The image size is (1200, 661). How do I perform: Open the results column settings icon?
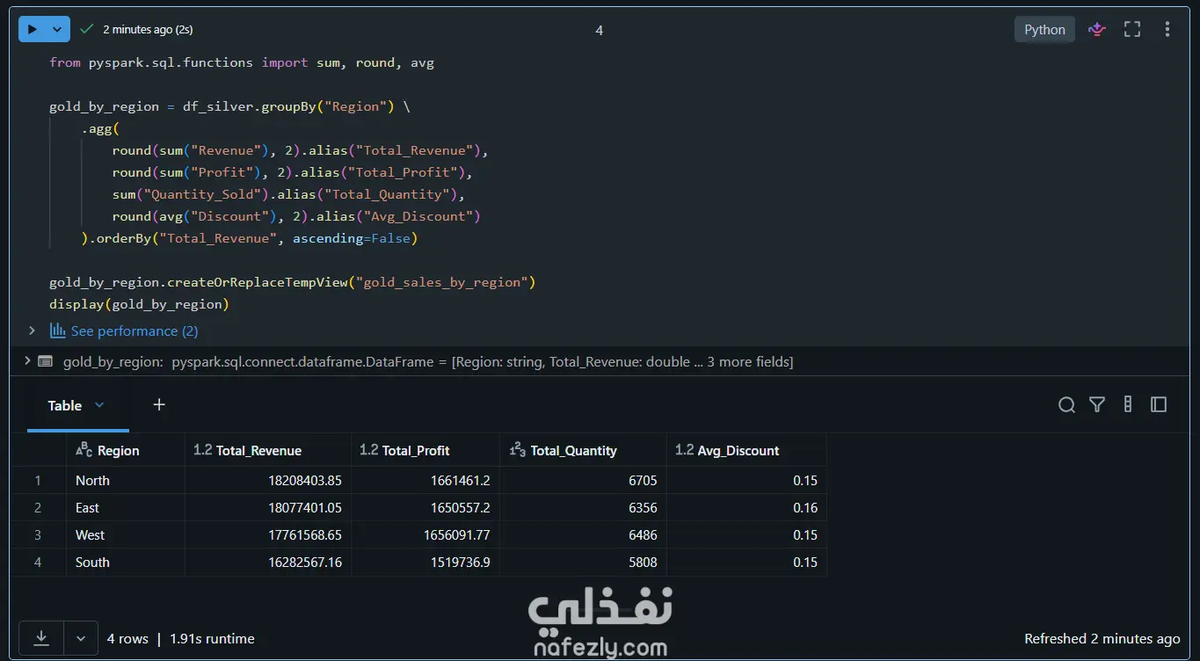click(x=1128, y=404)
